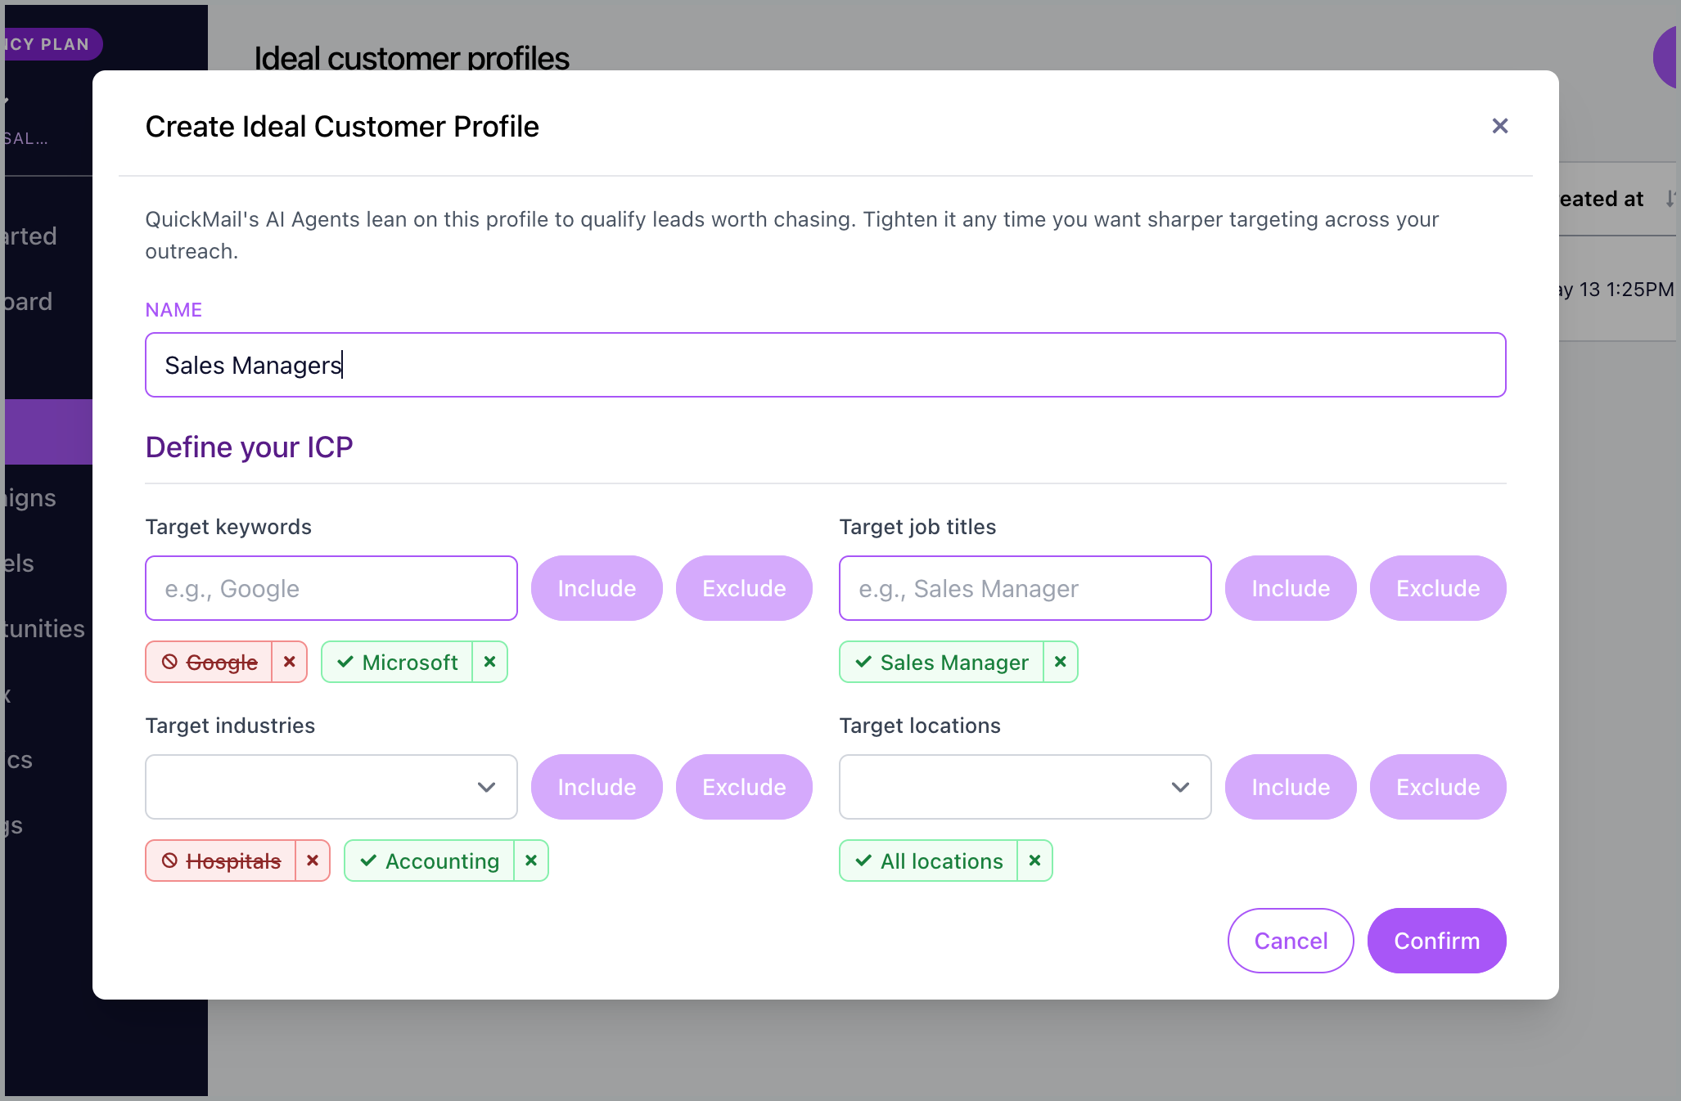Viewport: 1681px width, 1101px height.
Task: Open the Target industries dropdown
Action: click(x=331, y=787)
